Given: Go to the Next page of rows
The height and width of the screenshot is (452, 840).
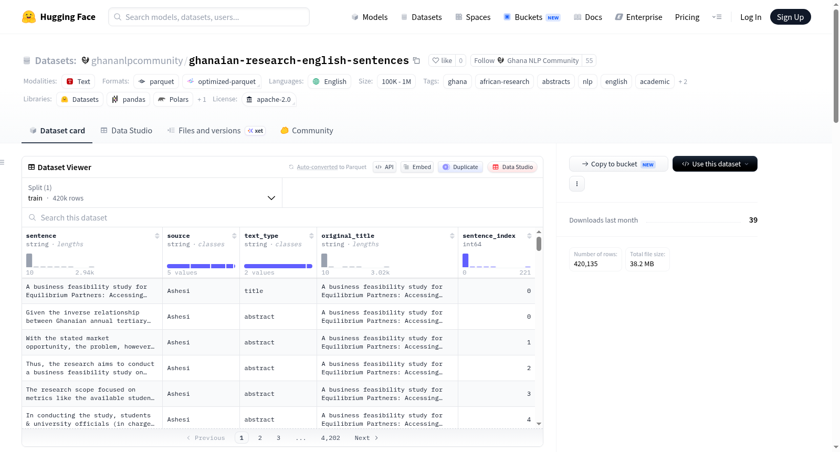Looking at the screenshot, I should [366, 438].
